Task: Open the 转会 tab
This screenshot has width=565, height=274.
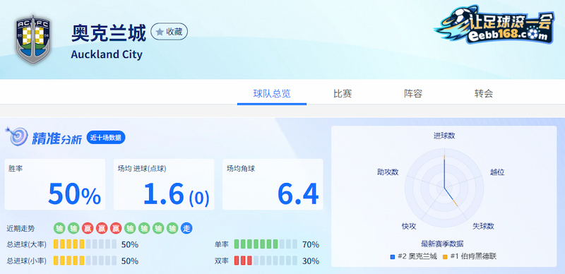Action: click(x=484, y=94)
